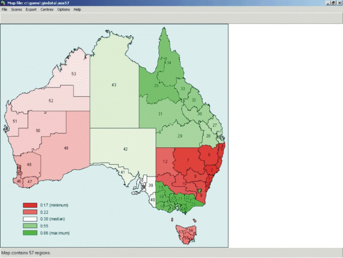Restore down the map window

pyautogui.click(x=333, y=3)
